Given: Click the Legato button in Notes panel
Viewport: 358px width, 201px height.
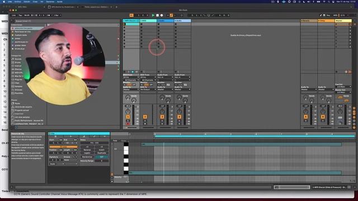Looking at the screenshot, I should tap(87, 153).
